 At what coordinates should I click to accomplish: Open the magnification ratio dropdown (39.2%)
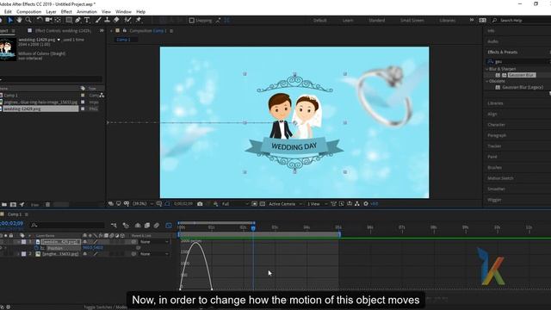pos(142,204)
